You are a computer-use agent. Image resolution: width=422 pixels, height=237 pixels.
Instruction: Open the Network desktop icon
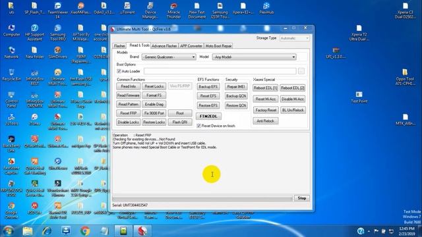[11, 53]
